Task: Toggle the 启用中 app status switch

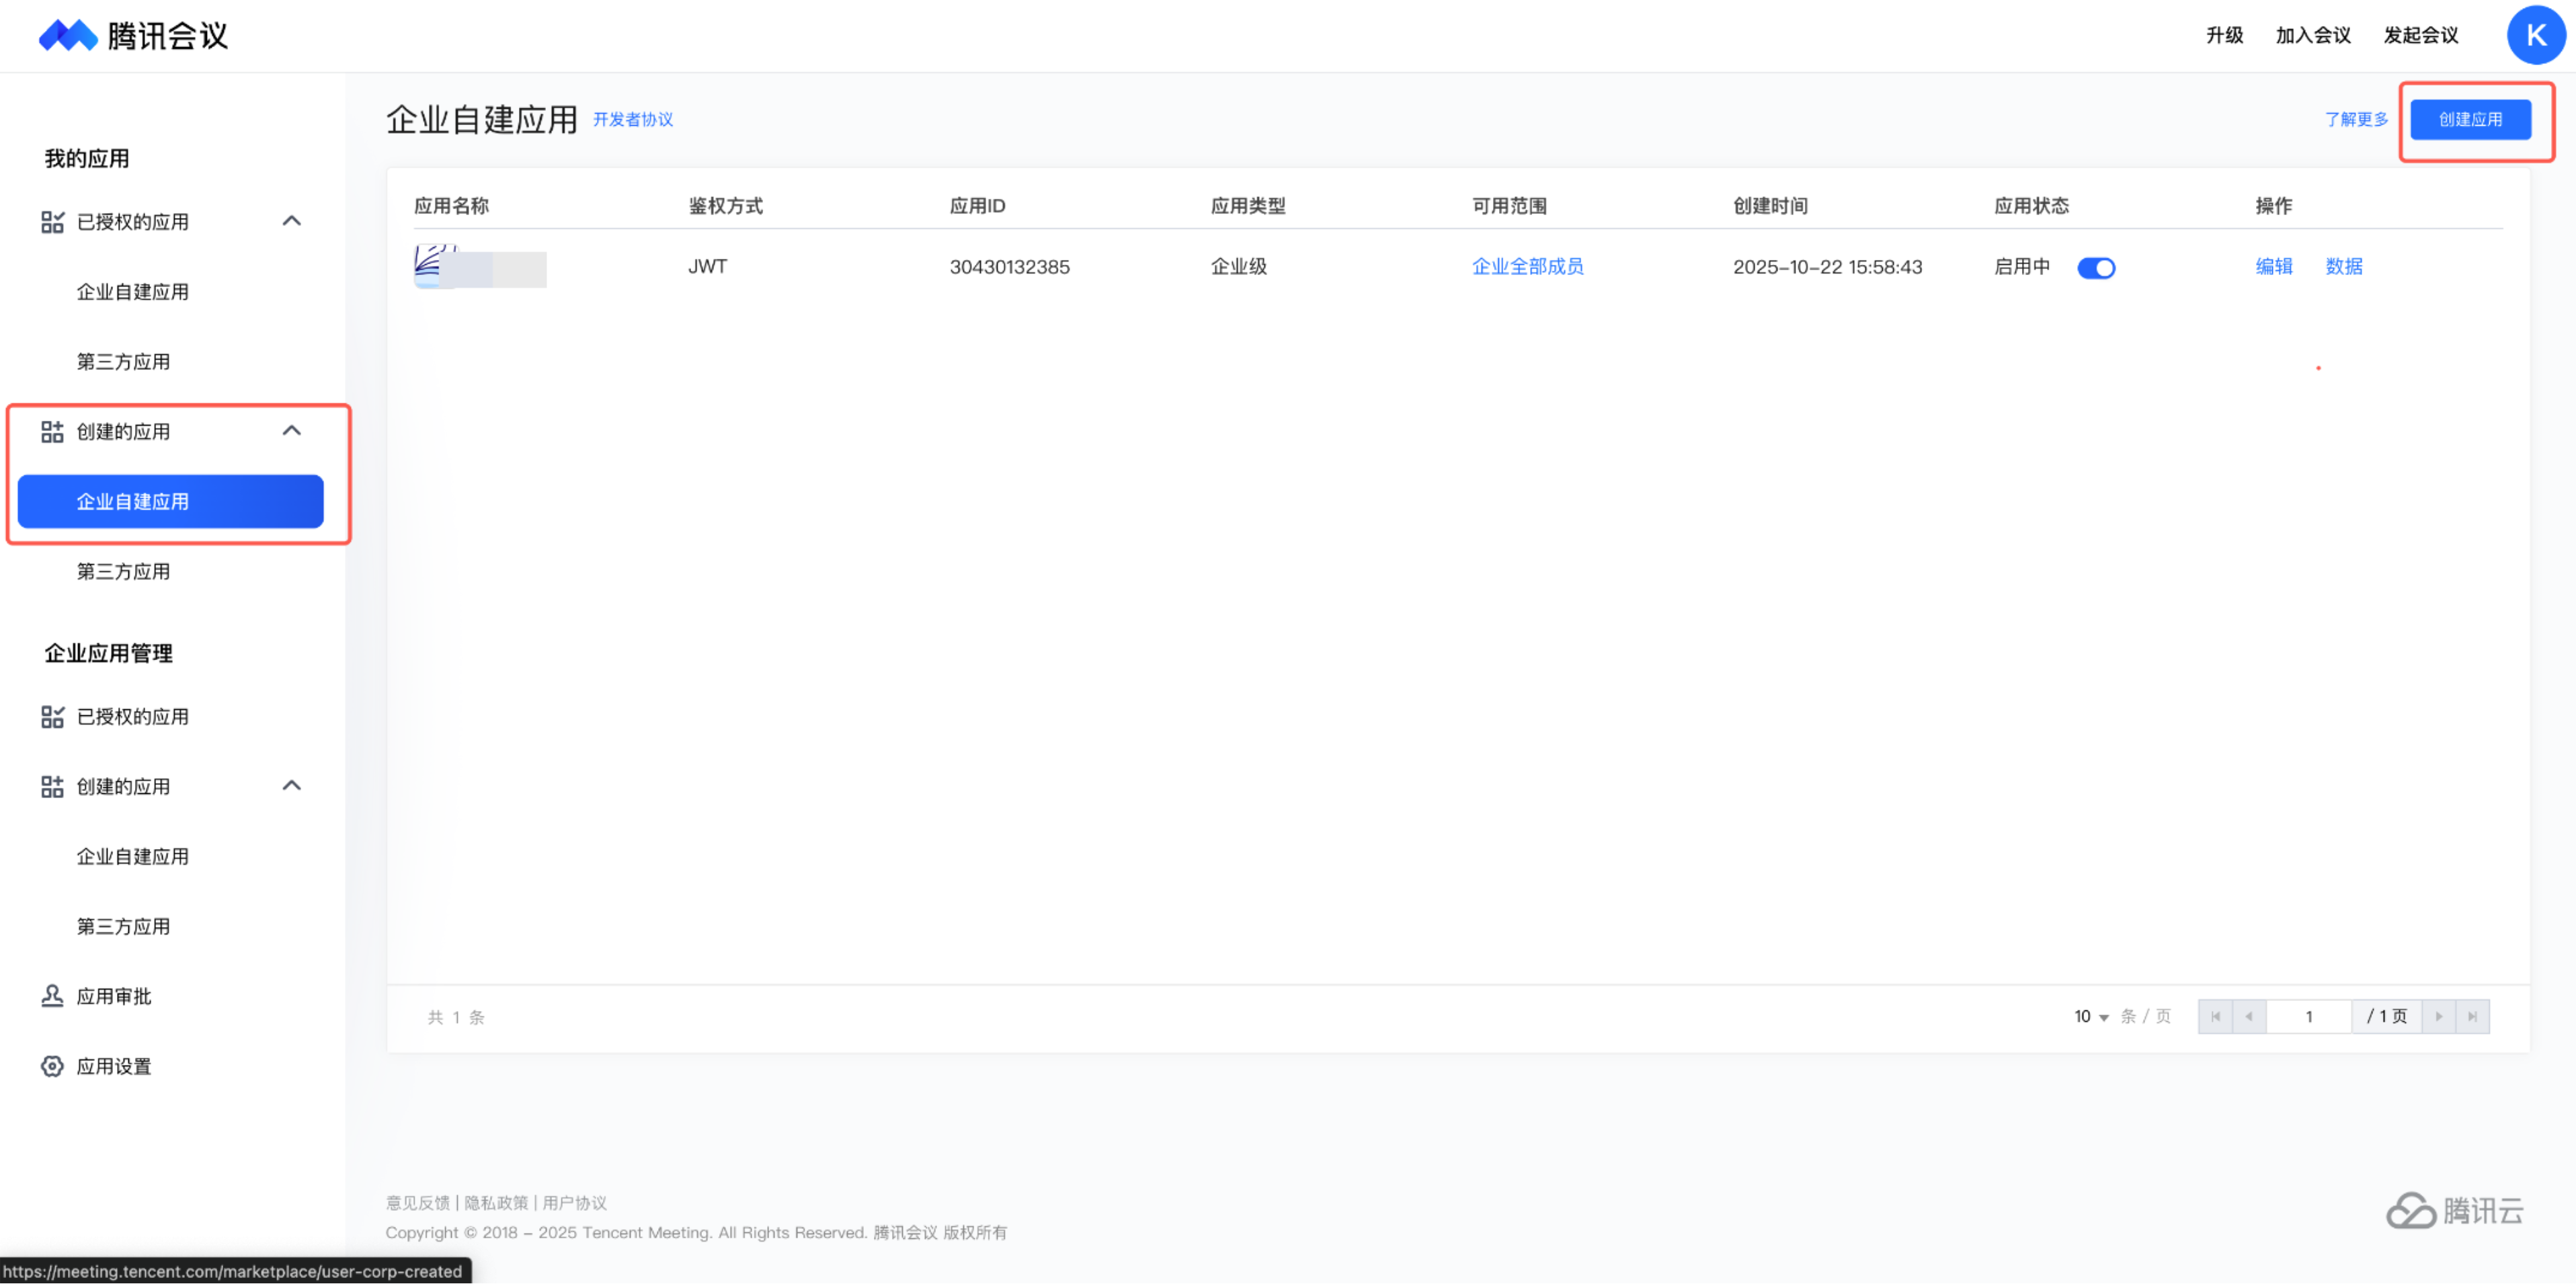Action: coord(2096,268)
